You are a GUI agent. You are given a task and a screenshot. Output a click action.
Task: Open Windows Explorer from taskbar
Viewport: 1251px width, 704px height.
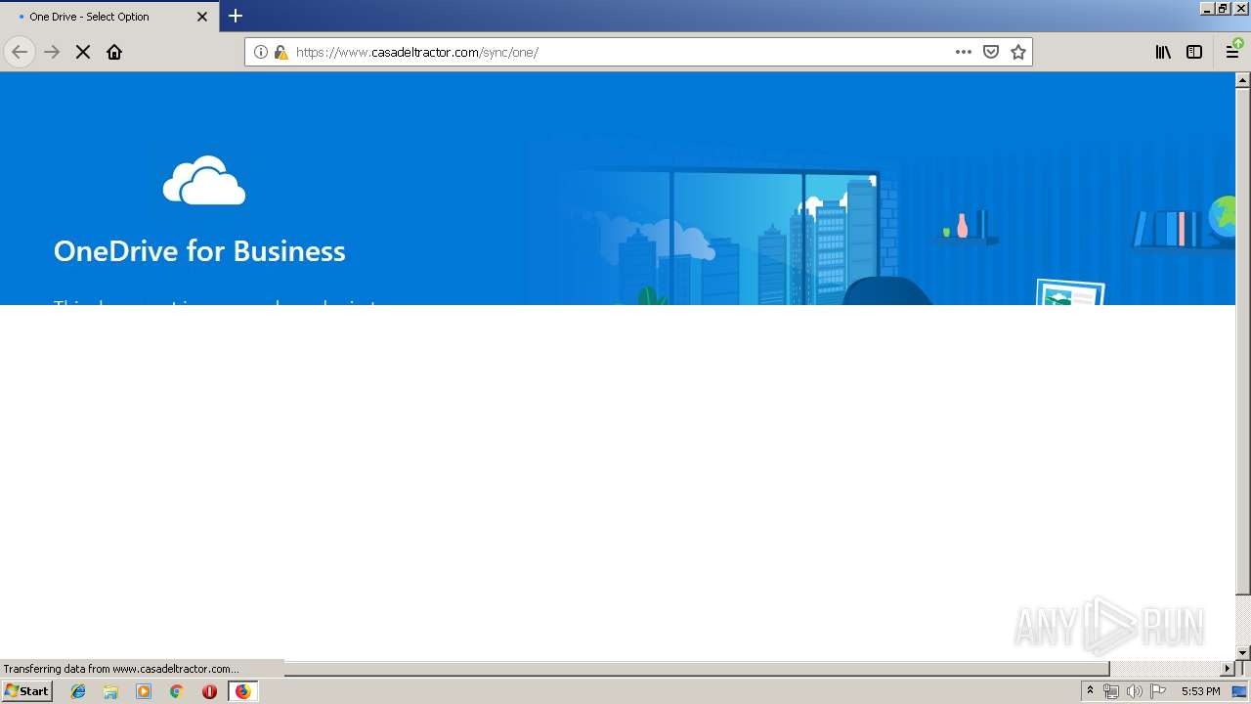click(x=110, y=691)
